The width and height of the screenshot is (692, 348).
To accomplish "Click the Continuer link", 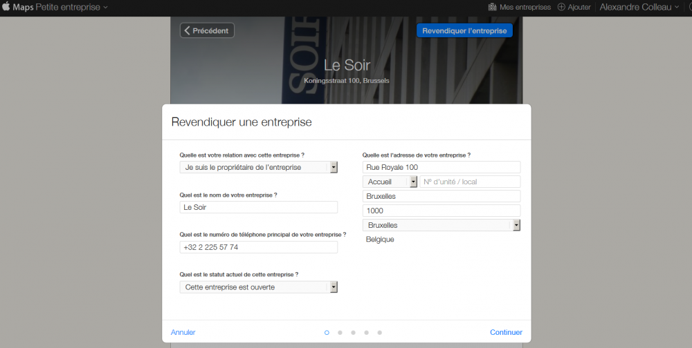I will 506,332.
